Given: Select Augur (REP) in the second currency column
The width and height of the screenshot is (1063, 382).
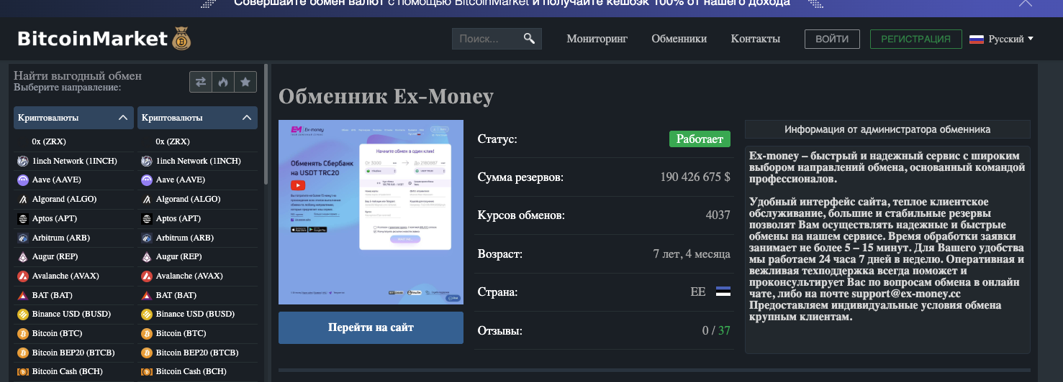Looking at the screenshot, I should (197, 256).
